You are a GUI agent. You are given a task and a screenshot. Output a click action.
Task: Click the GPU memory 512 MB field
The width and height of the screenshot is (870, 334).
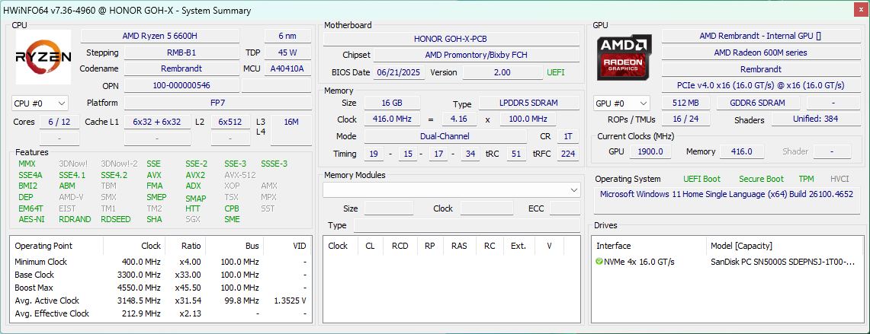(x=685, y=103)
